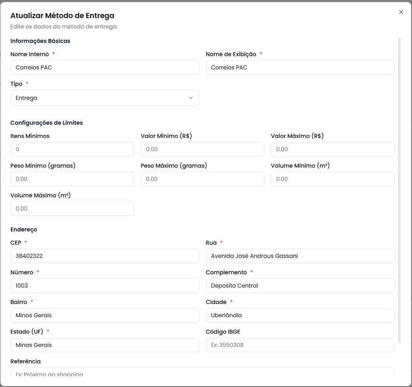Screen dimensions: 412x387
Task: Edit the CEP field with 38402322
Action: pyautogui.click(x=105, y=256)
